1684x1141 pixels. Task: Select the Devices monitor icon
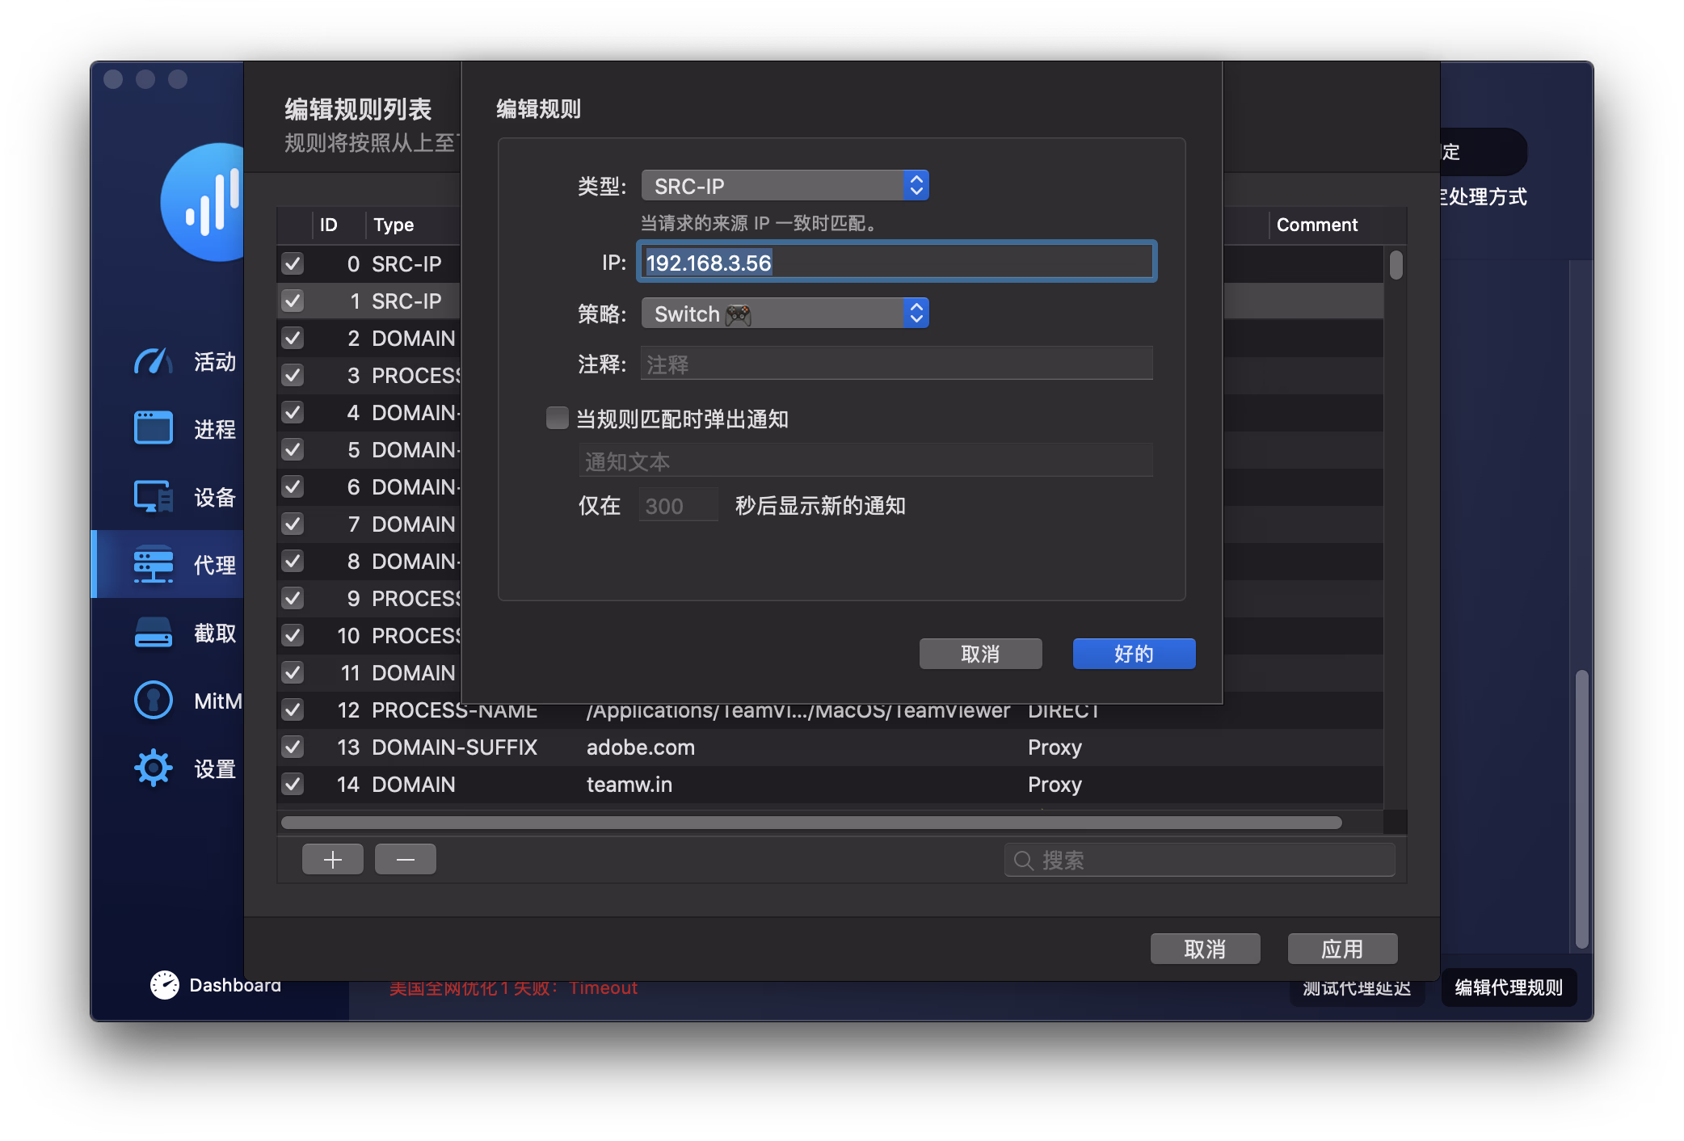click(154, 496)
